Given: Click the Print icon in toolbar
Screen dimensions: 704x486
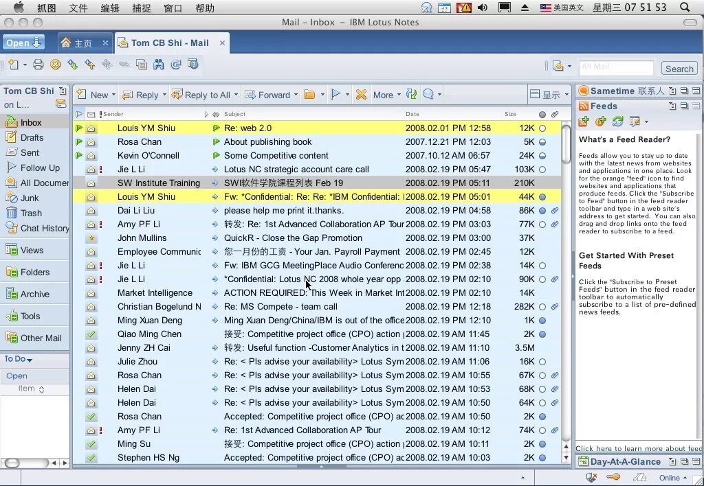Looking at the screenshot, I should tap(38, 65).
